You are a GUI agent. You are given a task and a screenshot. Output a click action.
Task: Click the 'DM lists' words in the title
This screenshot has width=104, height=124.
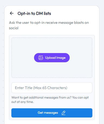pyautogui.click(x=43, y=14)
